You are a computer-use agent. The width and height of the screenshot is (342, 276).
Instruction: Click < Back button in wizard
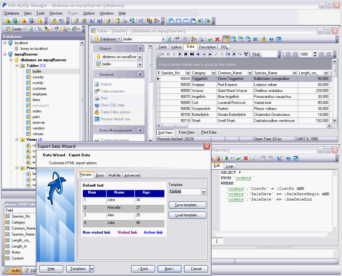coord(143,269)
